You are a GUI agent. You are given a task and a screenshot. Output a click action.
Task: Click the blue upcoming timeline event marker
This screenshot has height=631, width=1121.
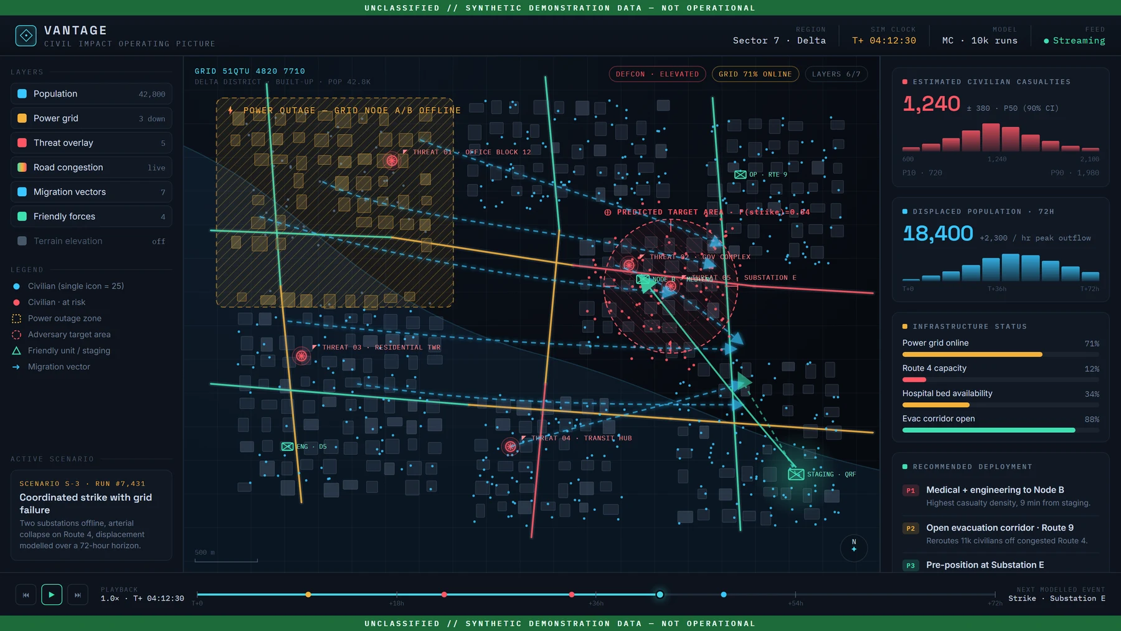tap(724, 594)
